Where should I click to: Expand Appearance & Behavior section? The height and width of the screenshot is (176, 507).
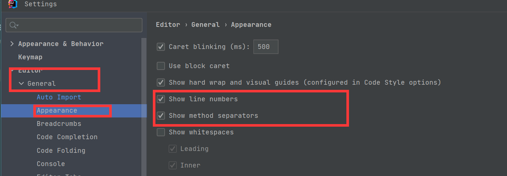[x=12, y=44]
